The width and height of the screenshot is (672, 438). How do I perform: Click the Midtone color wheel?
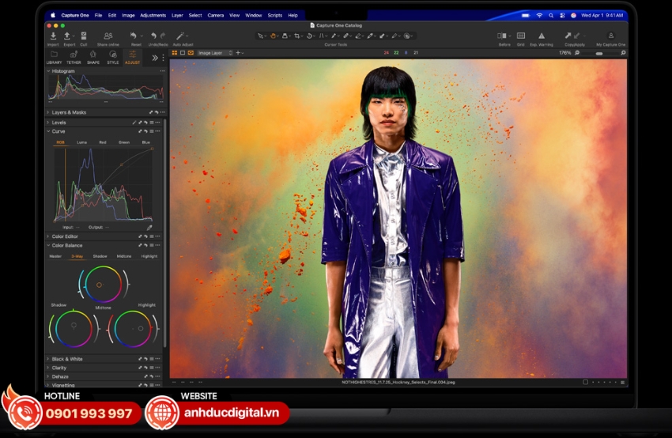103,284
